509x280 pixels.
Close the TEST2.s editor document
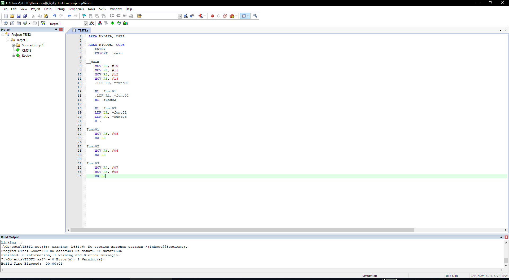(506, 30)
